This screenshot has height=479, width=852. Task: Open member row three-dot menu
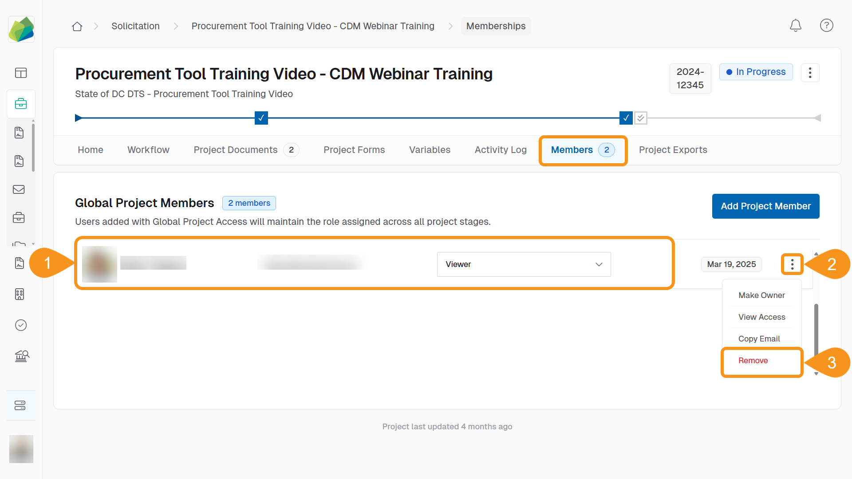pos(792,264)
